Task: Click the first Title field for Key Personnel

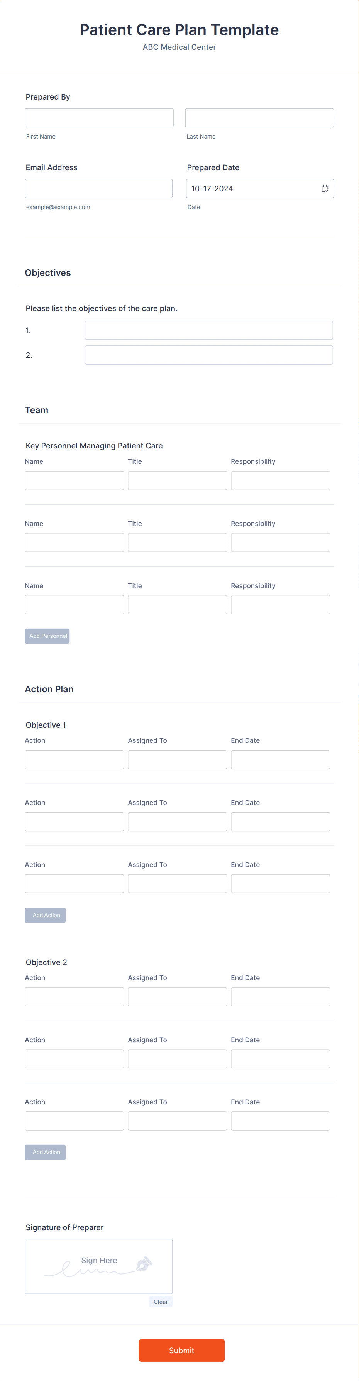Action: (x=177, y=480)
